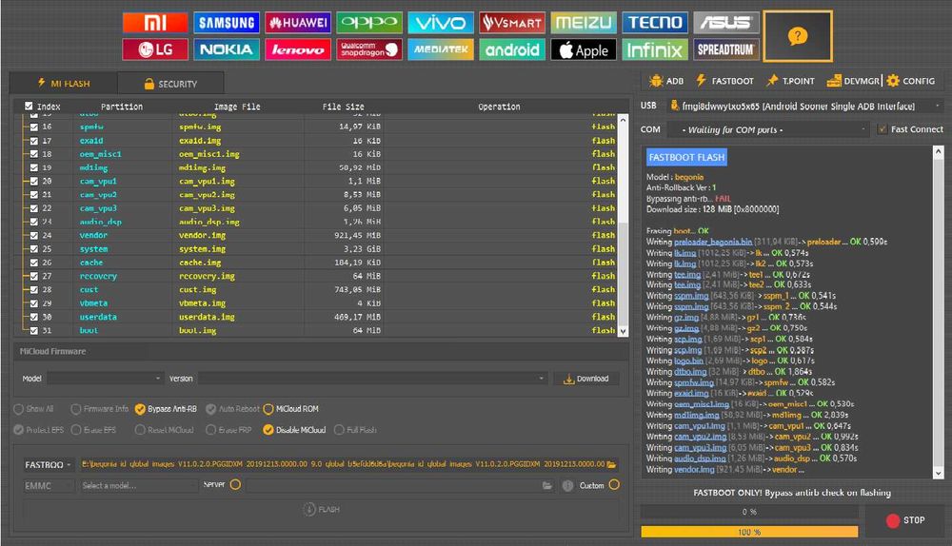Open the FASTBOOT tool
This screenshot has width=952, height=546.
pyautogui.click(x=724, y=81)
